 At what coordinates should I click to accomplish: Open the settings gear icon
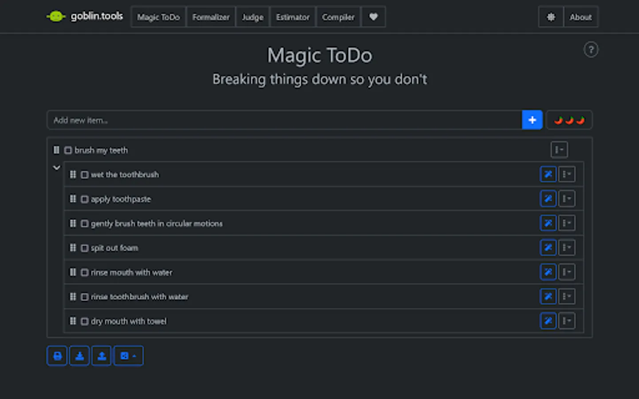(551, 17)
